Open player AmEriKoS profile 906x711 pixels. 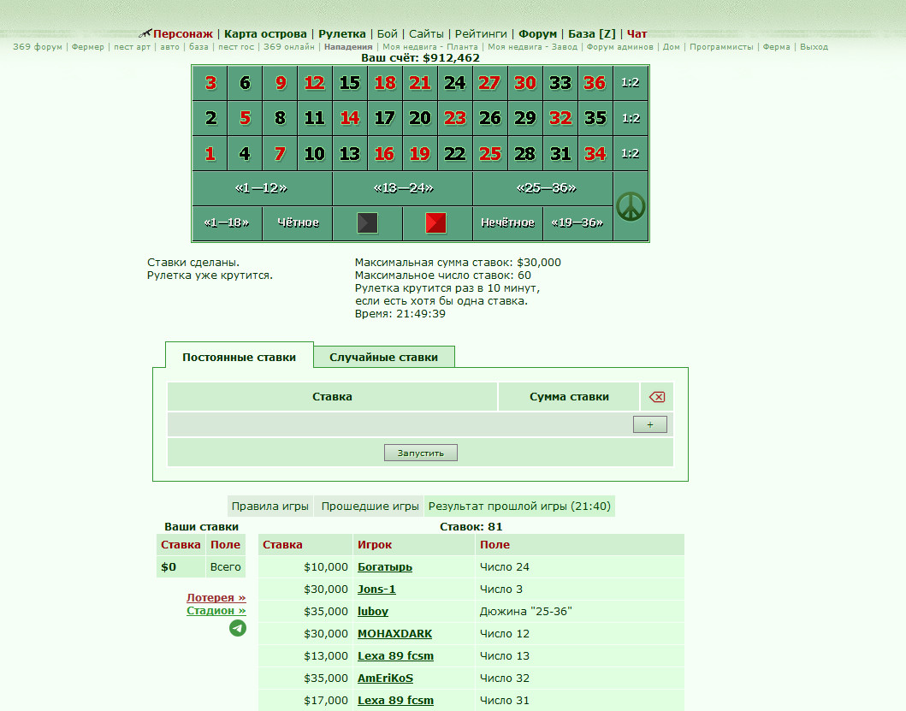(x=385, y=678)
